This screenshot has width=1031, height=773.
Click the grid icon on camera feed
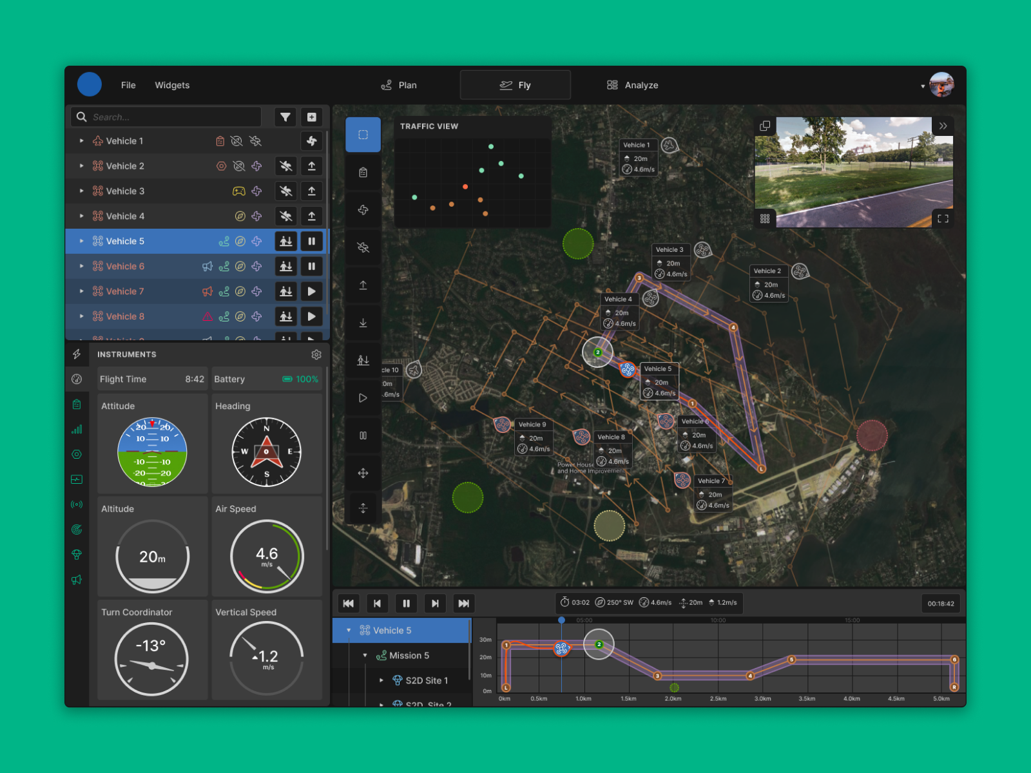click(x=765, y=219)
